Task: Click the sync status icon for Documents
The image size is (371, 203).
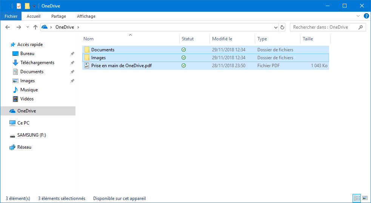Action: 183,50
